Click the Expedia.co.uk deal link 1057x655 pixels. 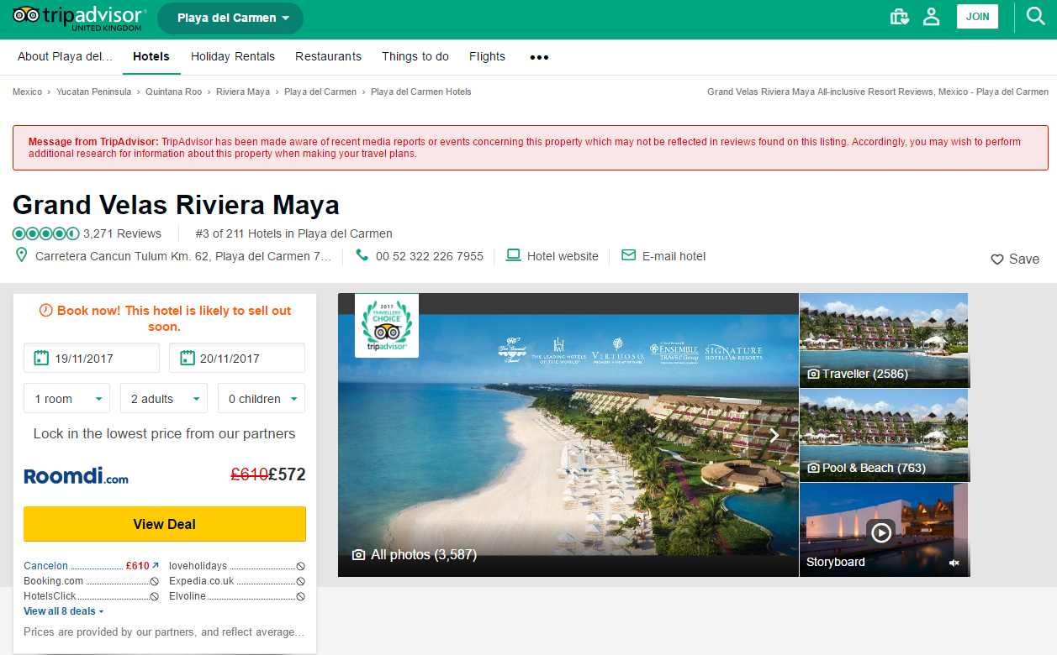202,581
